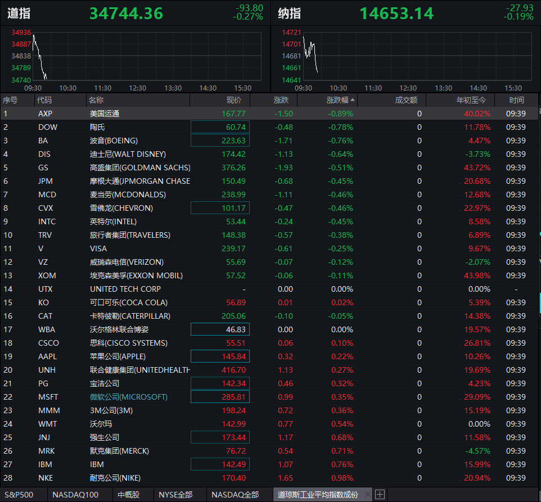Click the UNH ticker code
This screenshot has width=541, height=502.
47,370
